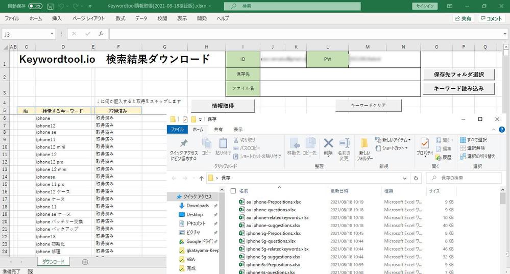Image resolution: width=510 pixels, height=274 pixels.
Task: Open the 数式 tab
Action: pos(120,18)
